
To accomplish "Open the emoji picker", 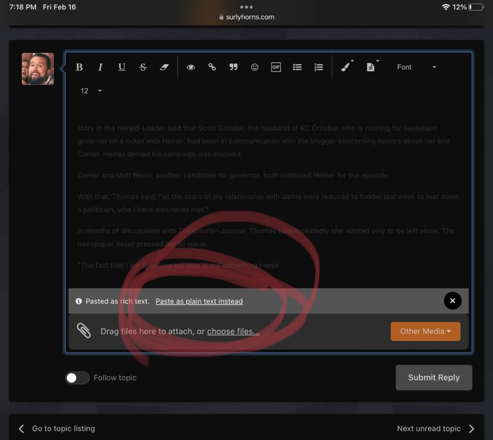I will tap(255, 67).
